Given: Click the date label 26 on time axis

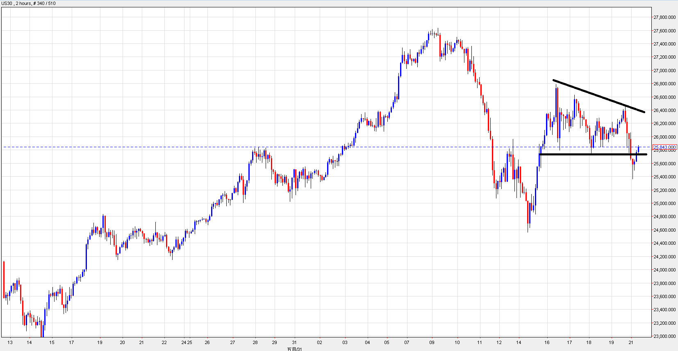Looking at the screenshot, I should coord(207,342).
